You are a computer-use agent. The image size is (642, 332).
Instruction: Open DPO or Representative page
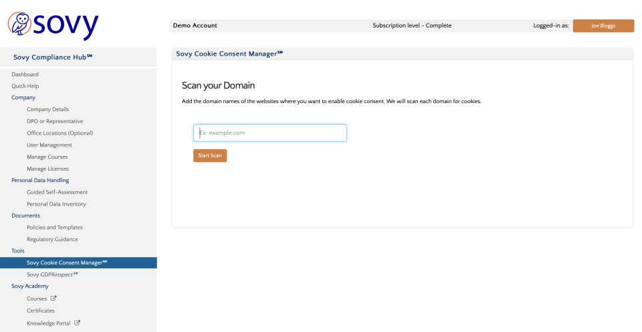(55, 121)
